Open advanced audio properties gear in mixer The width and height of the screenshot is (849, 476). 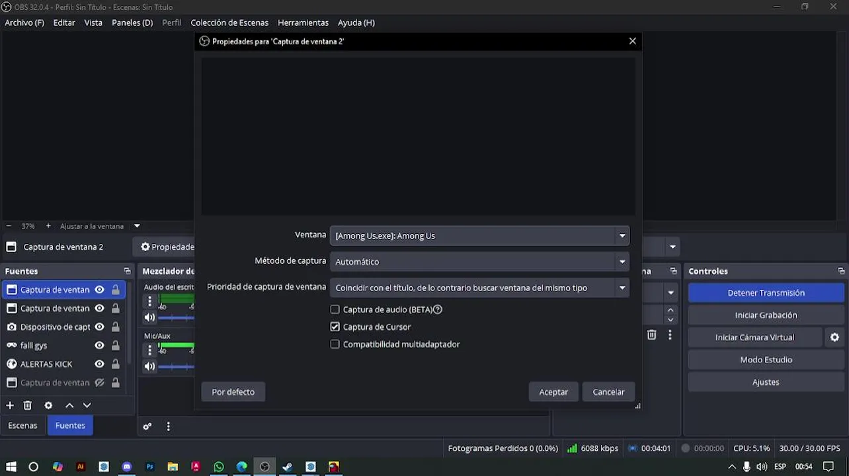pos(147,426)
